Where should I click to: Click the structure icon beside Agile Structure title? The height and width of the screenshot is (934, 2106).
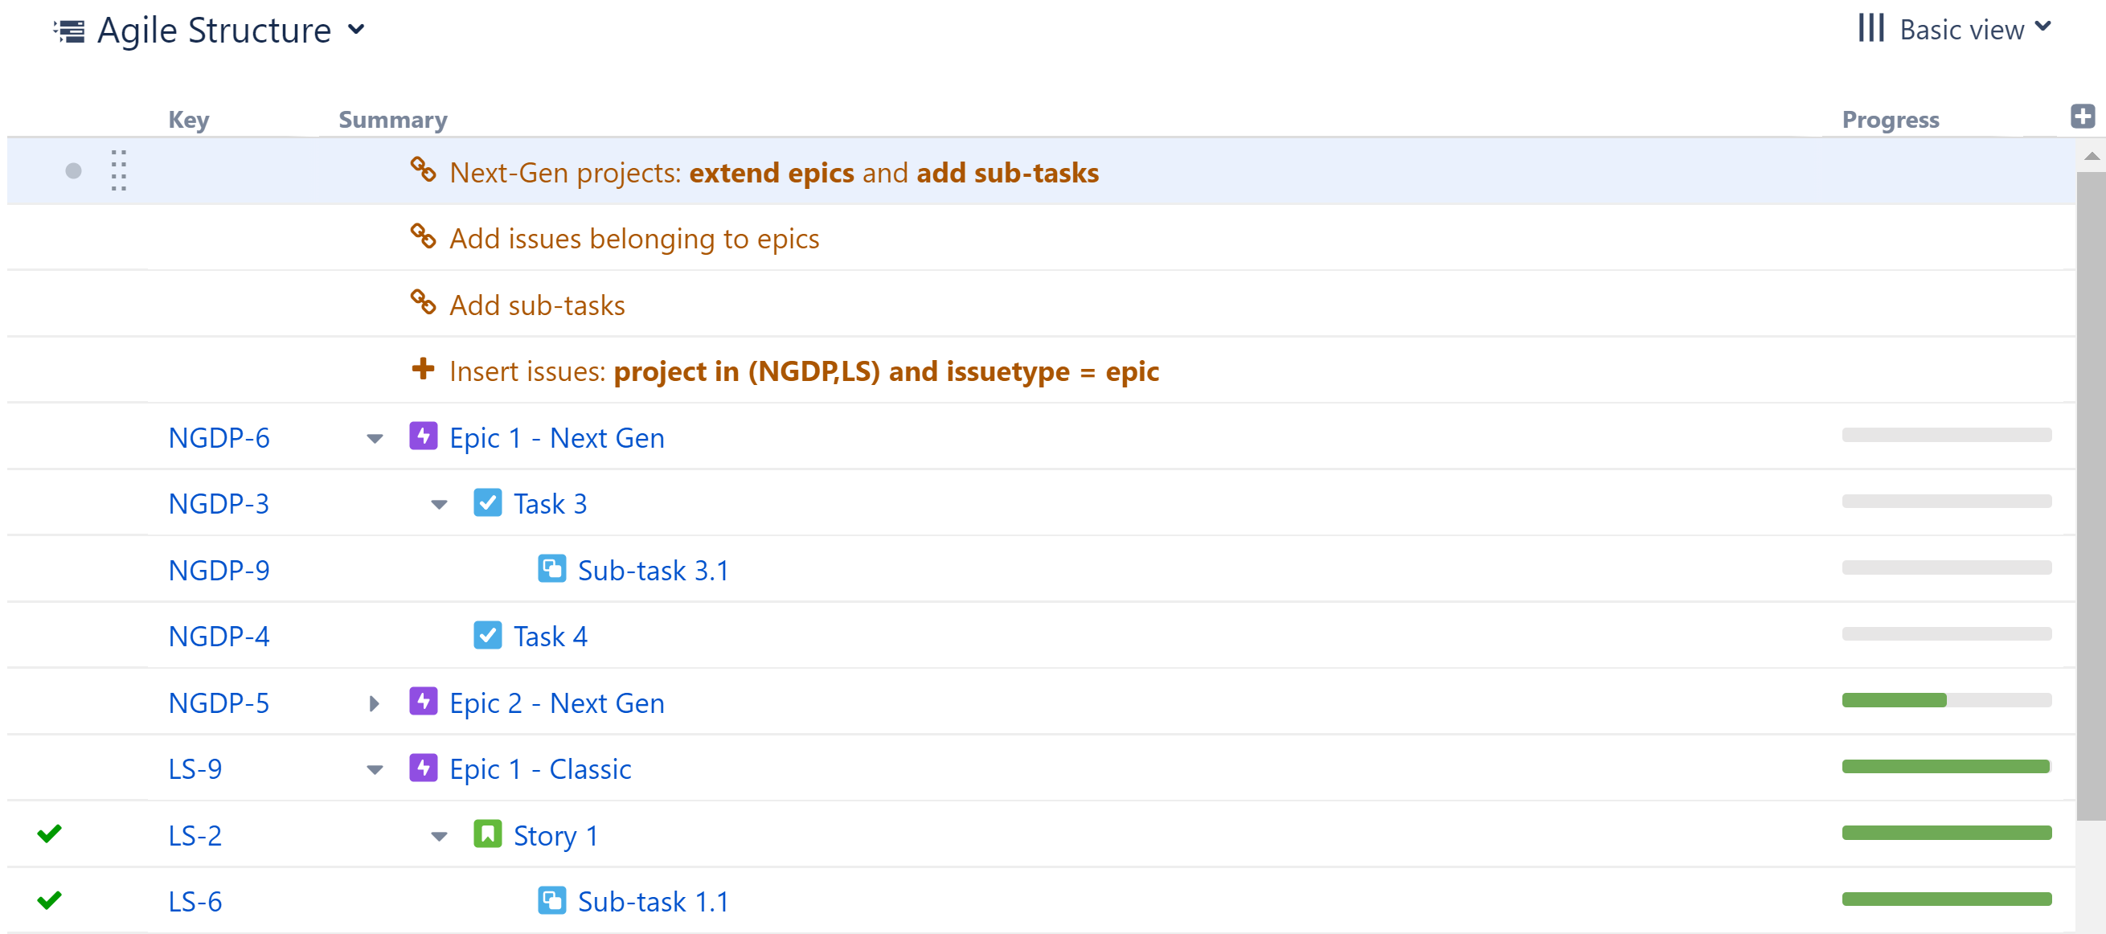tap(69, 31)
